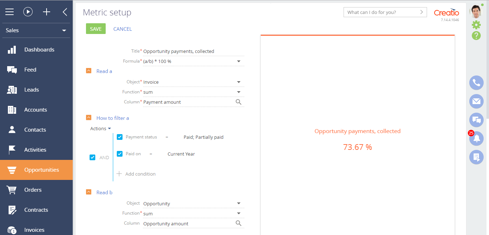
Task: Open the Formula dropdown arrow
Action: [x=239, y=62]
